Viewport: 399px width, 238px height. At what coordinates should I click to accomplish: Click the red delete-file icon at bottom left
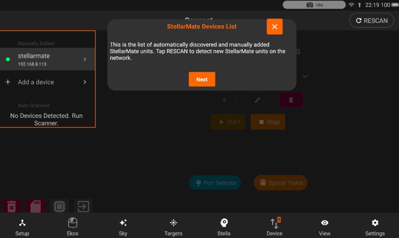pos(12,206)
